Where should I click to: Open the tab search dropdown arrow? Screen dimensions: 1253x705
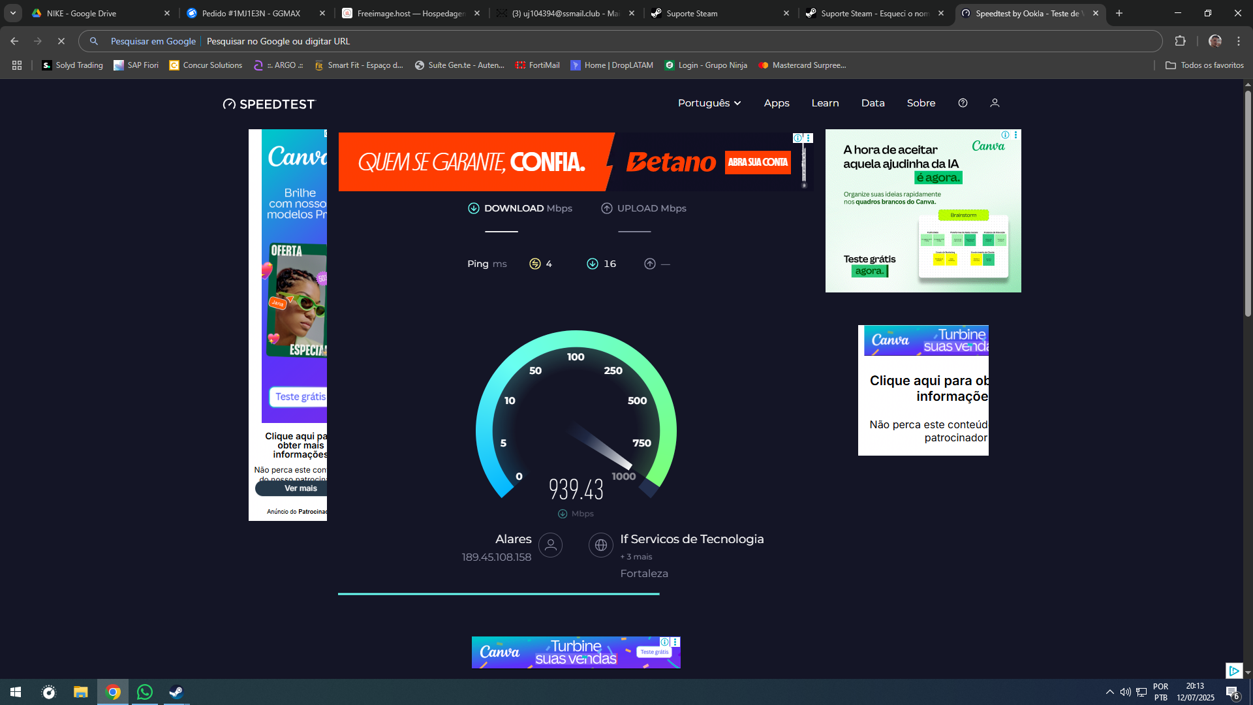click(13, 13)
